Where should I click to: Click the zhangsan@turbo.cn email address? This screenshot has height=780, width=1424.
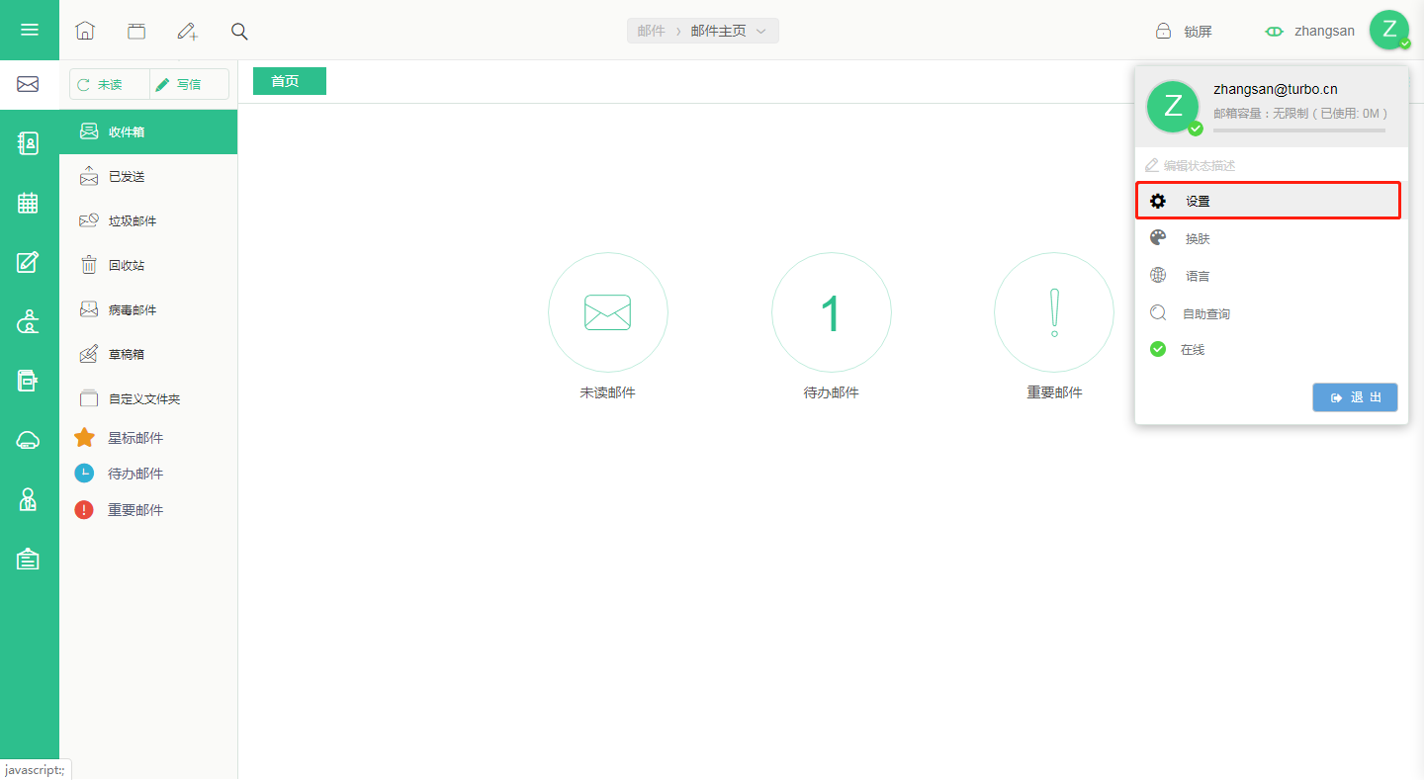point(1275,89)
